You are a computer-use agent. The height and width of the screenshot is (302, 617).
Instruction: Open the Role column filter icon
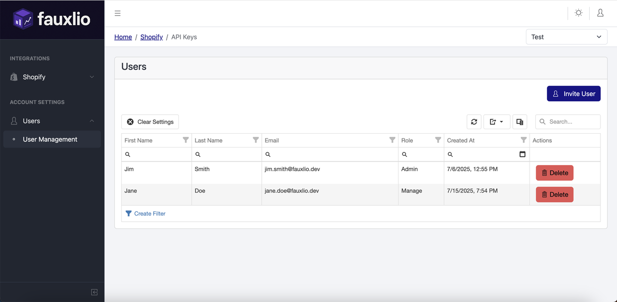[438, 140]
